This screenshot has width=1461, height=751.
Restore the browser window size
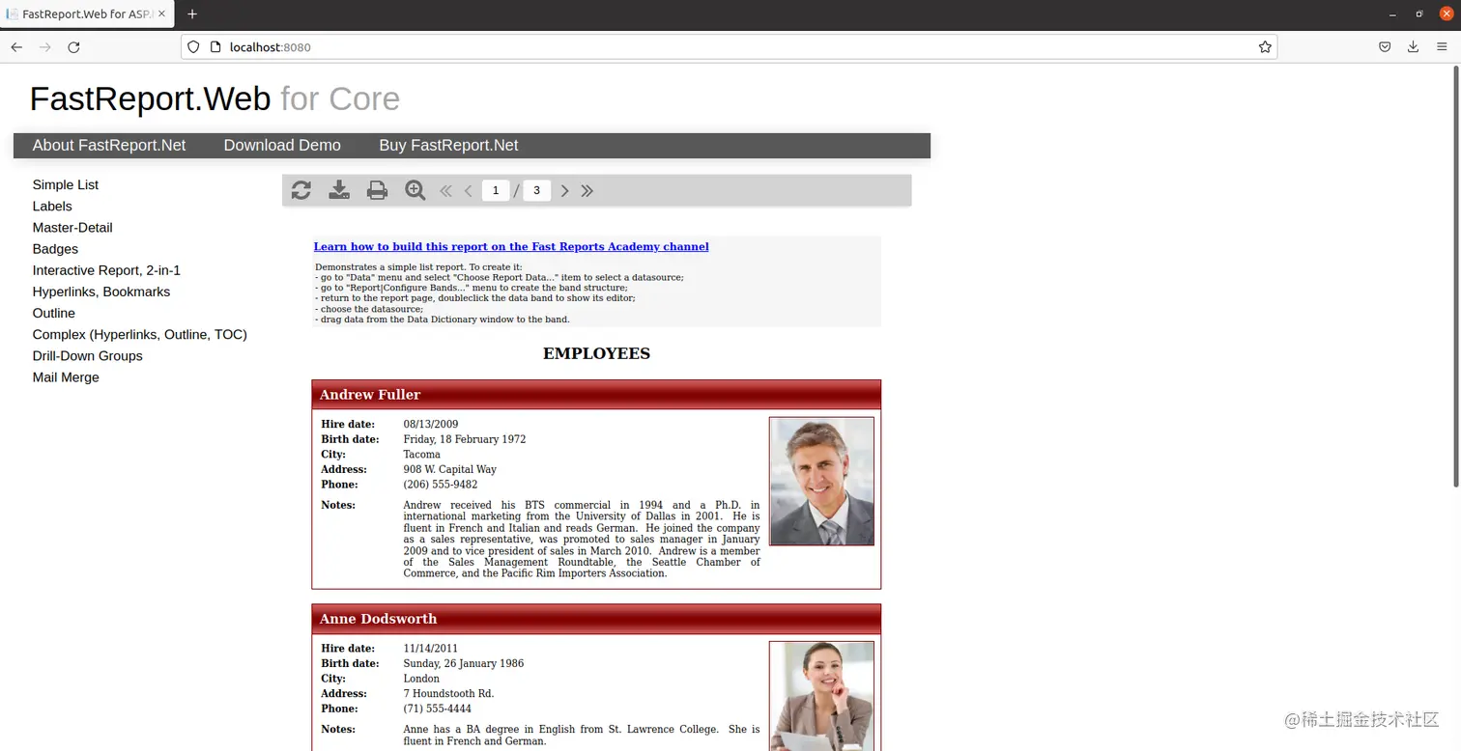(x=1419, y=14)
